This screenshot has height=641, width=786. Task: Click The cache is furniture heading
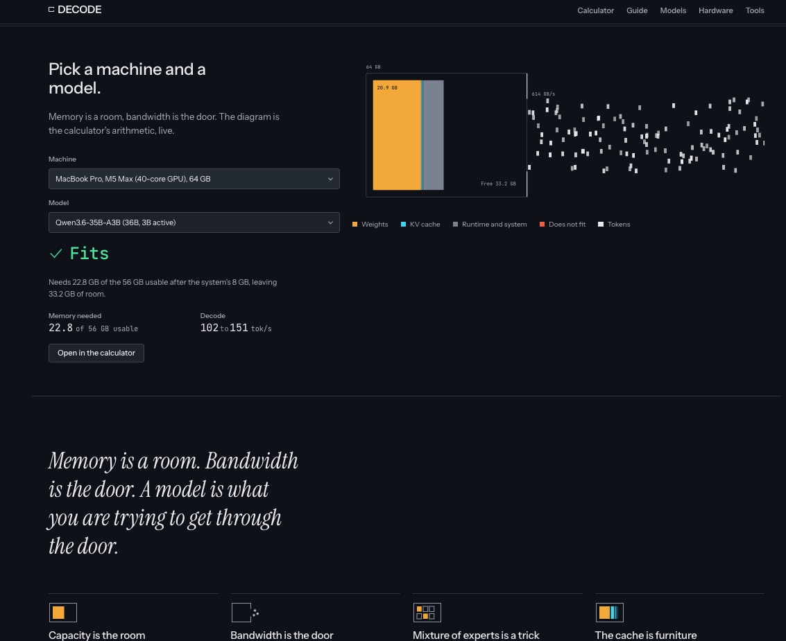pos(646,635)
